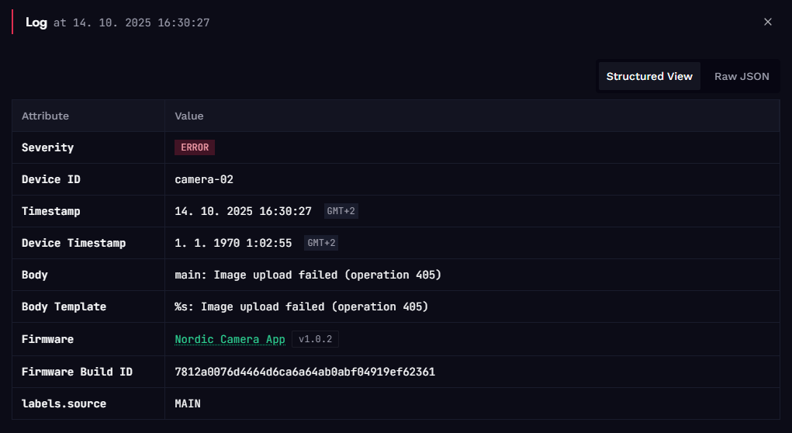Click the GMT+2 badge next to Timestamp
The width and height of the screenshot is (792, 433).
pyautogui.click(x=341, y=211)
